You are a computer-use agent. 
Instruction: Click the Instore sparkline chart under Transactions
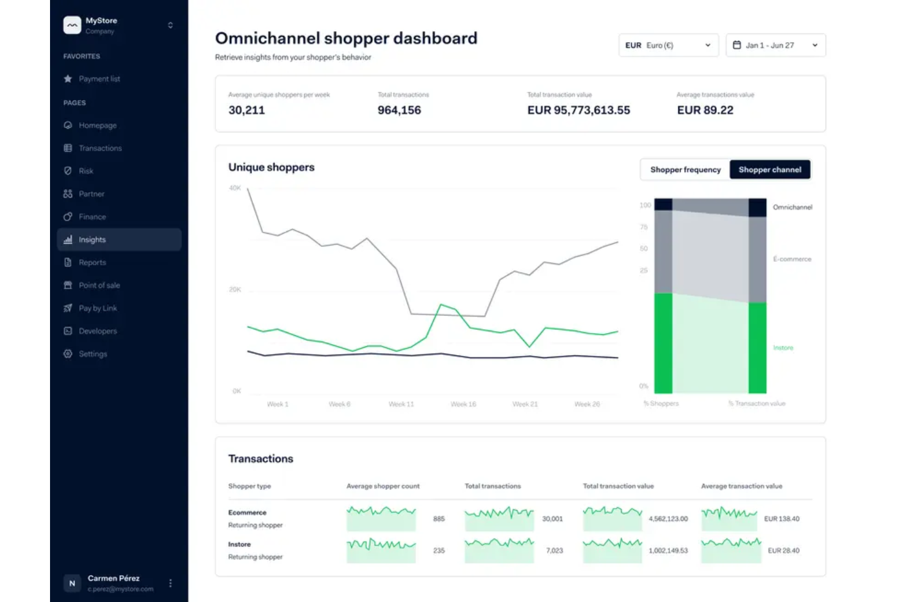tap(381, 550)
